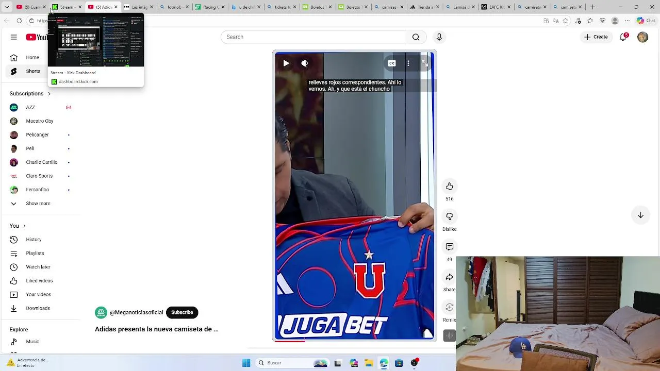Click the Short title Adidas presenta la nueva camiseta

coord(157,329)
